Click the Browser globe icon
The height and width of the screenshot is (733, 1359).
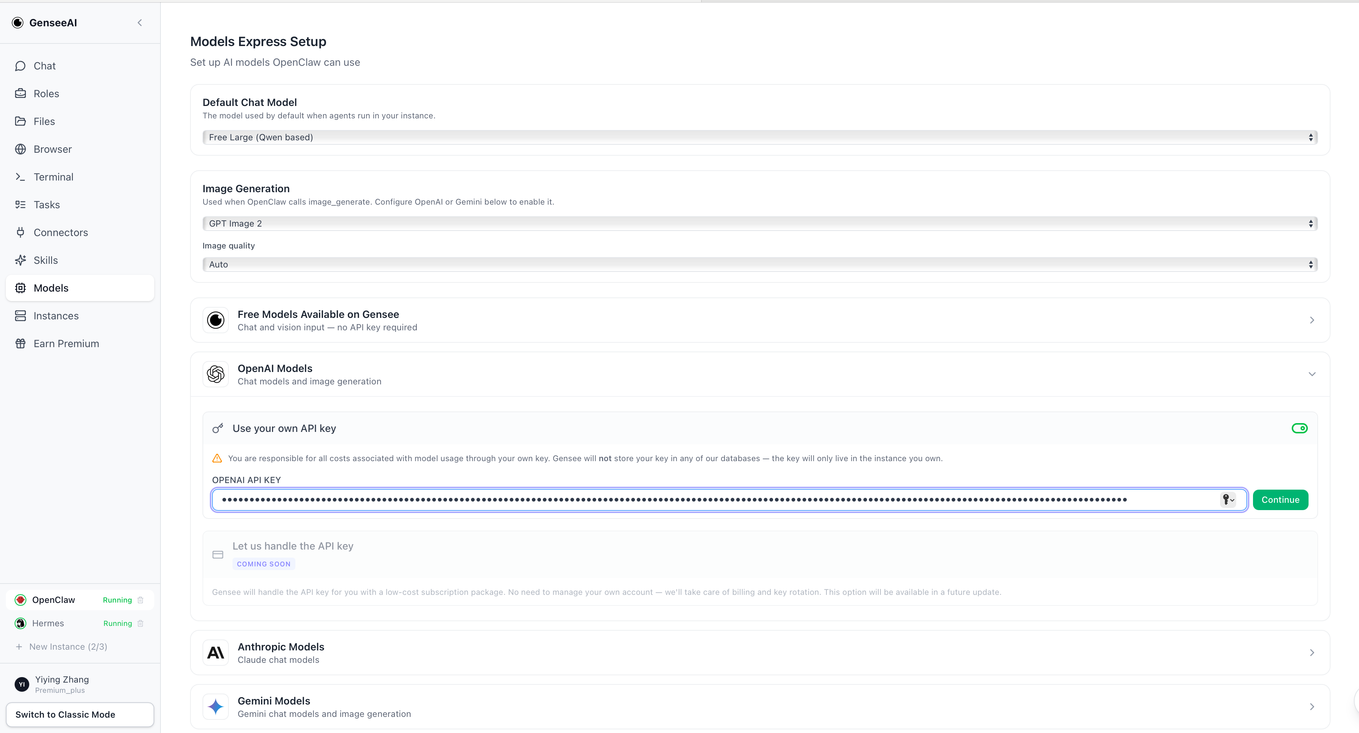click(x=20, y=149)
